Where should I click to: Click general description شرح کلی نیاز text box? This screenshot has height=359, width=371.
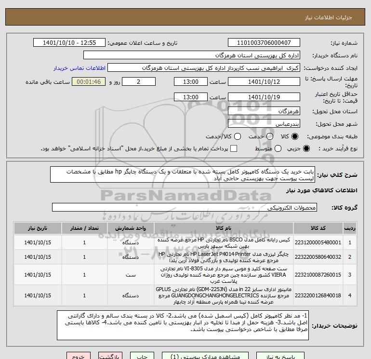coord(183,174)
